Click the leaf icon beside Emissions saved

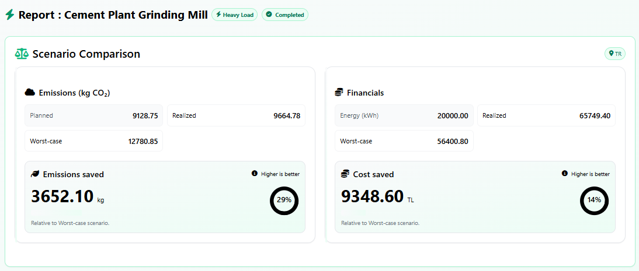point(35,174)
